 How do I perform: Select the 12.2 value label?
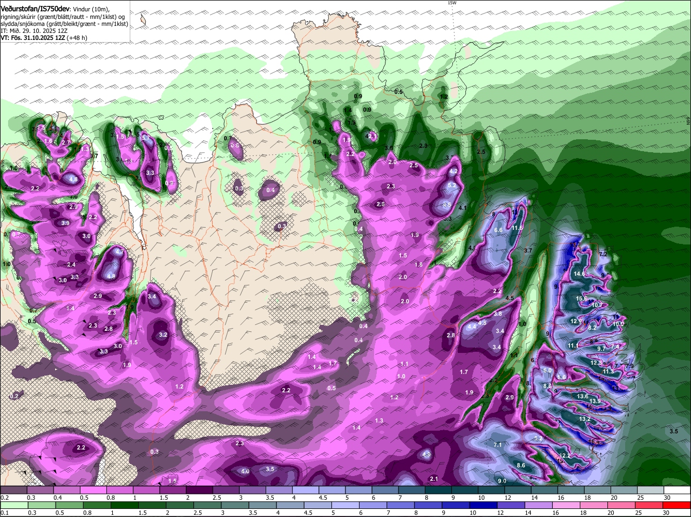(x=565, y=456)
